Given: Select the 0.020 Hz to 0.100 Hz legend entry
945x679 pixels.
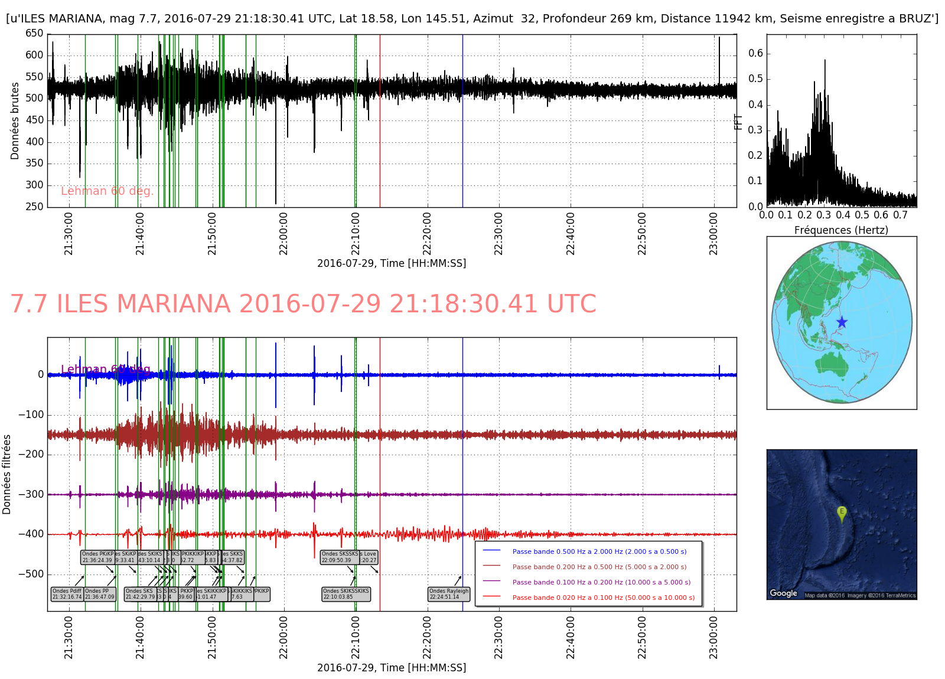Looking at the screenshot, I should coord(603,598).
